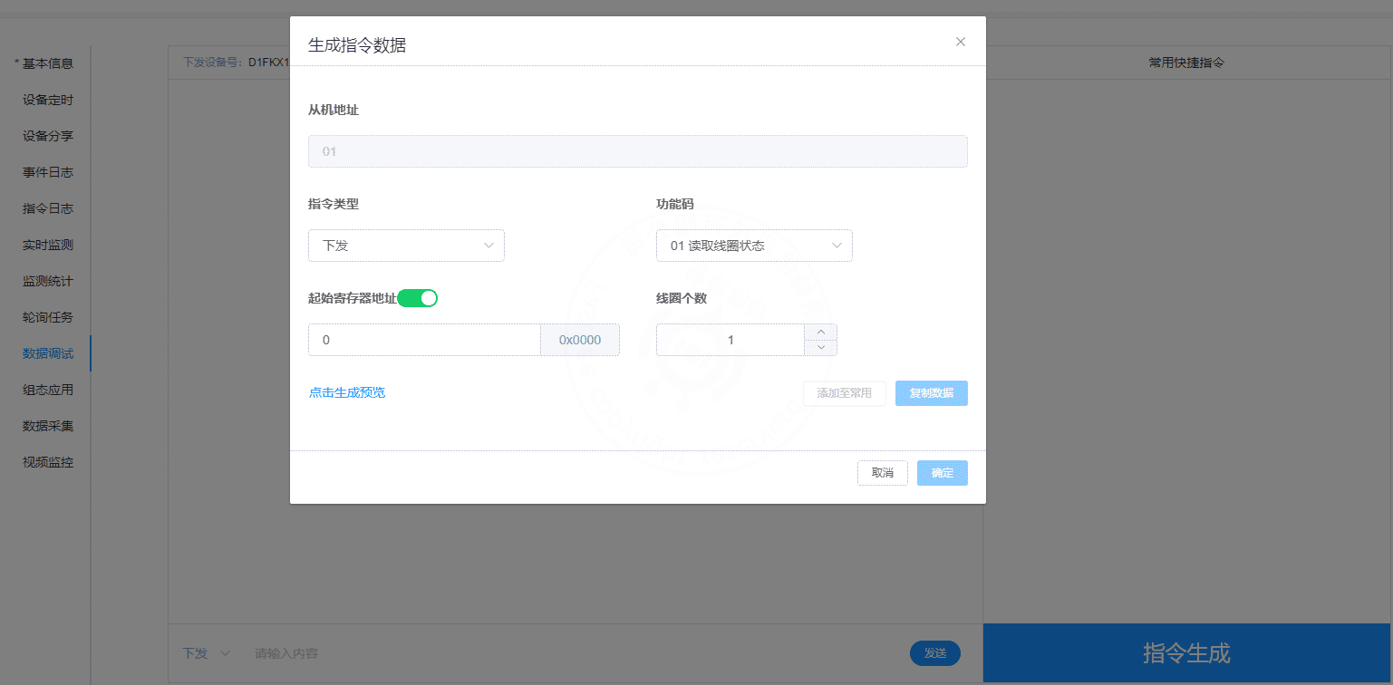
Task: Open the 指令类型 dropdown showing 下发
Action: tap(406, 246)
